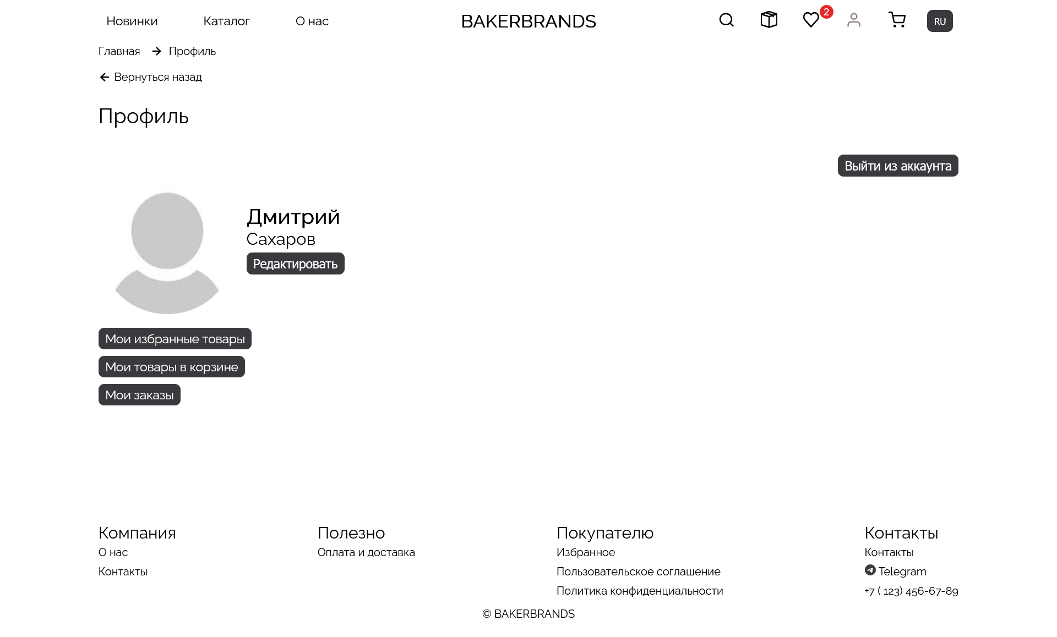Viewport: 1057px width, 637px height.
Task: Click the Главная breadcrumb link
Action: (119, 51)
